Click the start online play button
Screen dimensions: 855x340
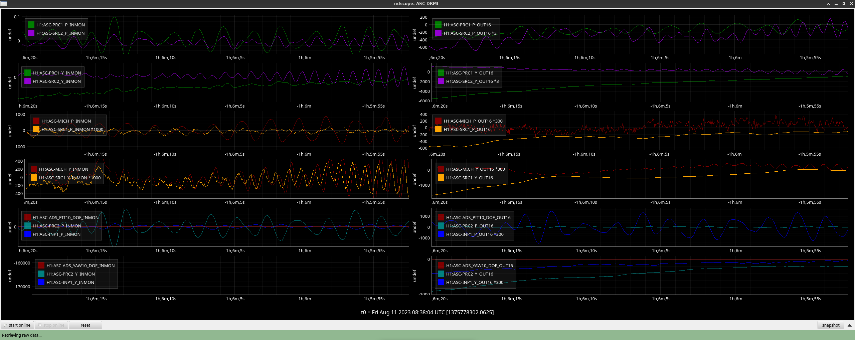pyautogui.click(x=17, y=325)
